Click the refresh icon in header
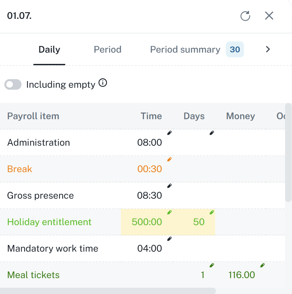Viewport: 292px width, 294px height. 245,16
